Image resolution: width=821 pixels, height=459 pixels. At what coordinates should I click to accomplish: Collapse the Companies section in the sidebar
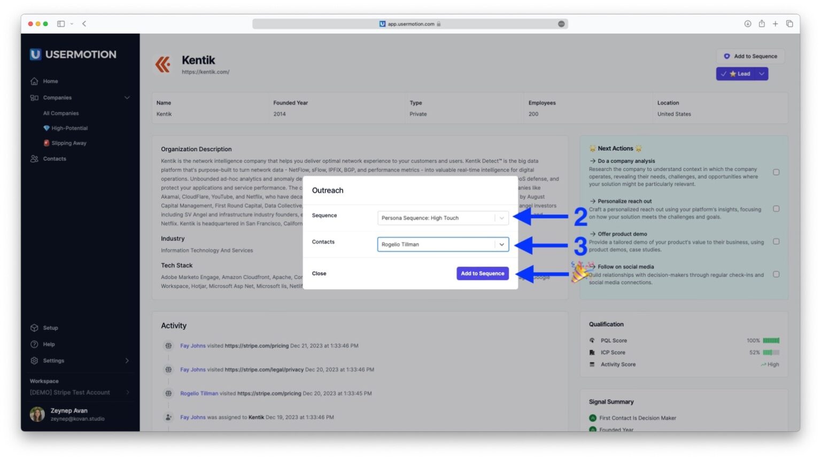click(x=127, y=97)
